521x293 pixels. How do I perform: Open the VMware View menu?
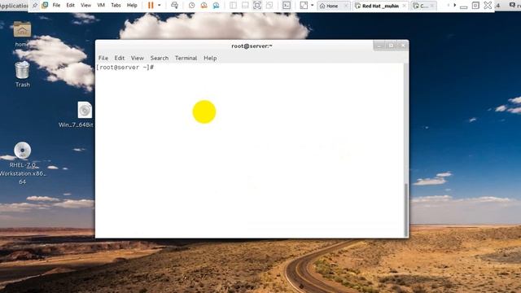[x=85, y=6]
